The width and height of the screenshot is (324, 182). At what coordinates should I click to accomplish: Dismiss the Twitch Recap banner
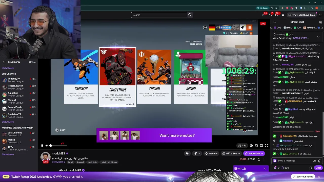[x=319, y=177]
